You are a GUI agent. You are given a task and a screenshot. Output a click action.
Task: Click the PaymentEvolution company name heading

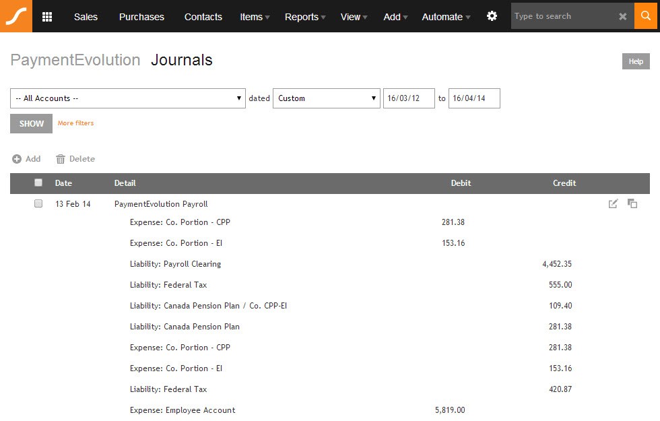(75, 60)
